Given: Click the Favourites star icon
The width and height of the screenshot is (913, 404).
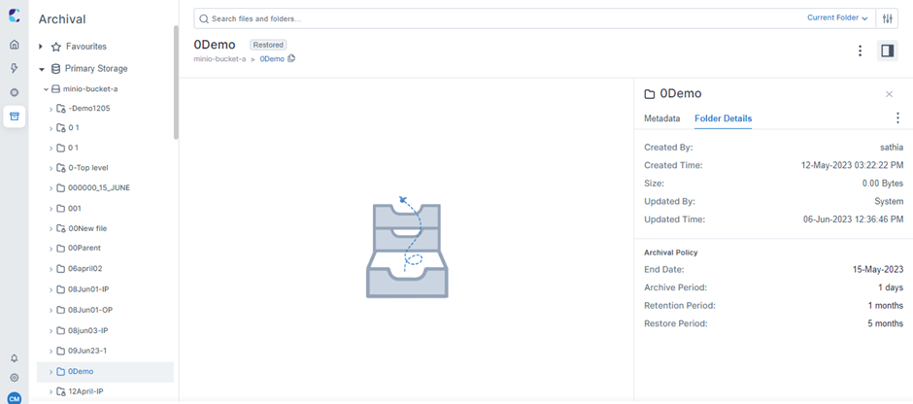Looking at the screenshot, I should click(x=56, y=47).
